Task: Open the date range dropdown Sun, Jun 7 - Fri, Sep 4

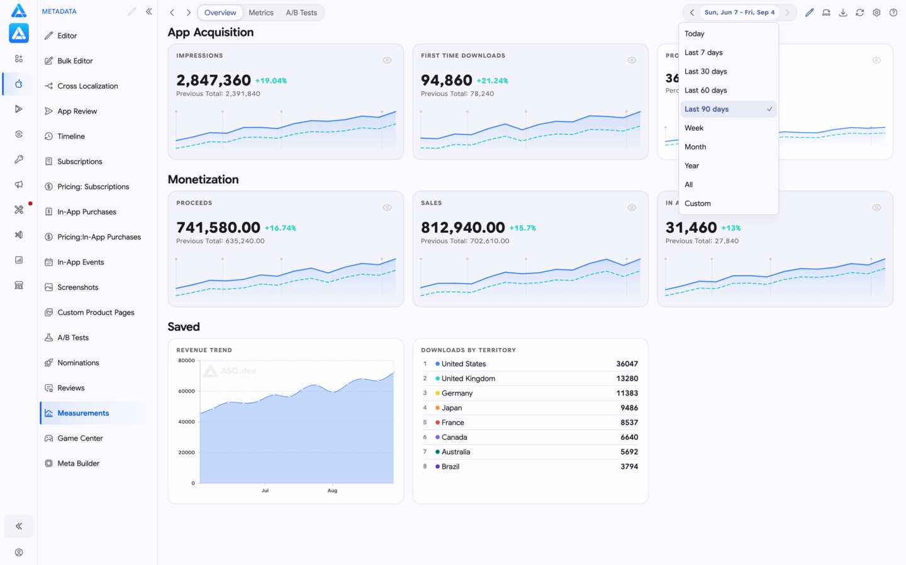Action: 739,13
